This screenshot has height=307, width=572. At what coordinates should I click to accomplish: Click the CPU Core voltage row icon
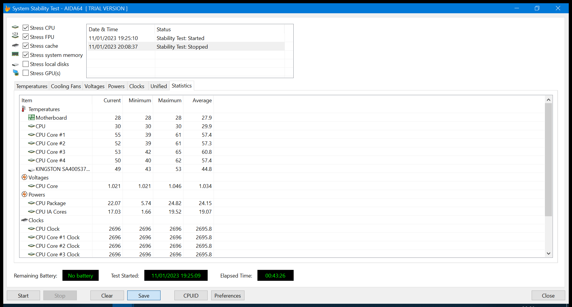31,186
